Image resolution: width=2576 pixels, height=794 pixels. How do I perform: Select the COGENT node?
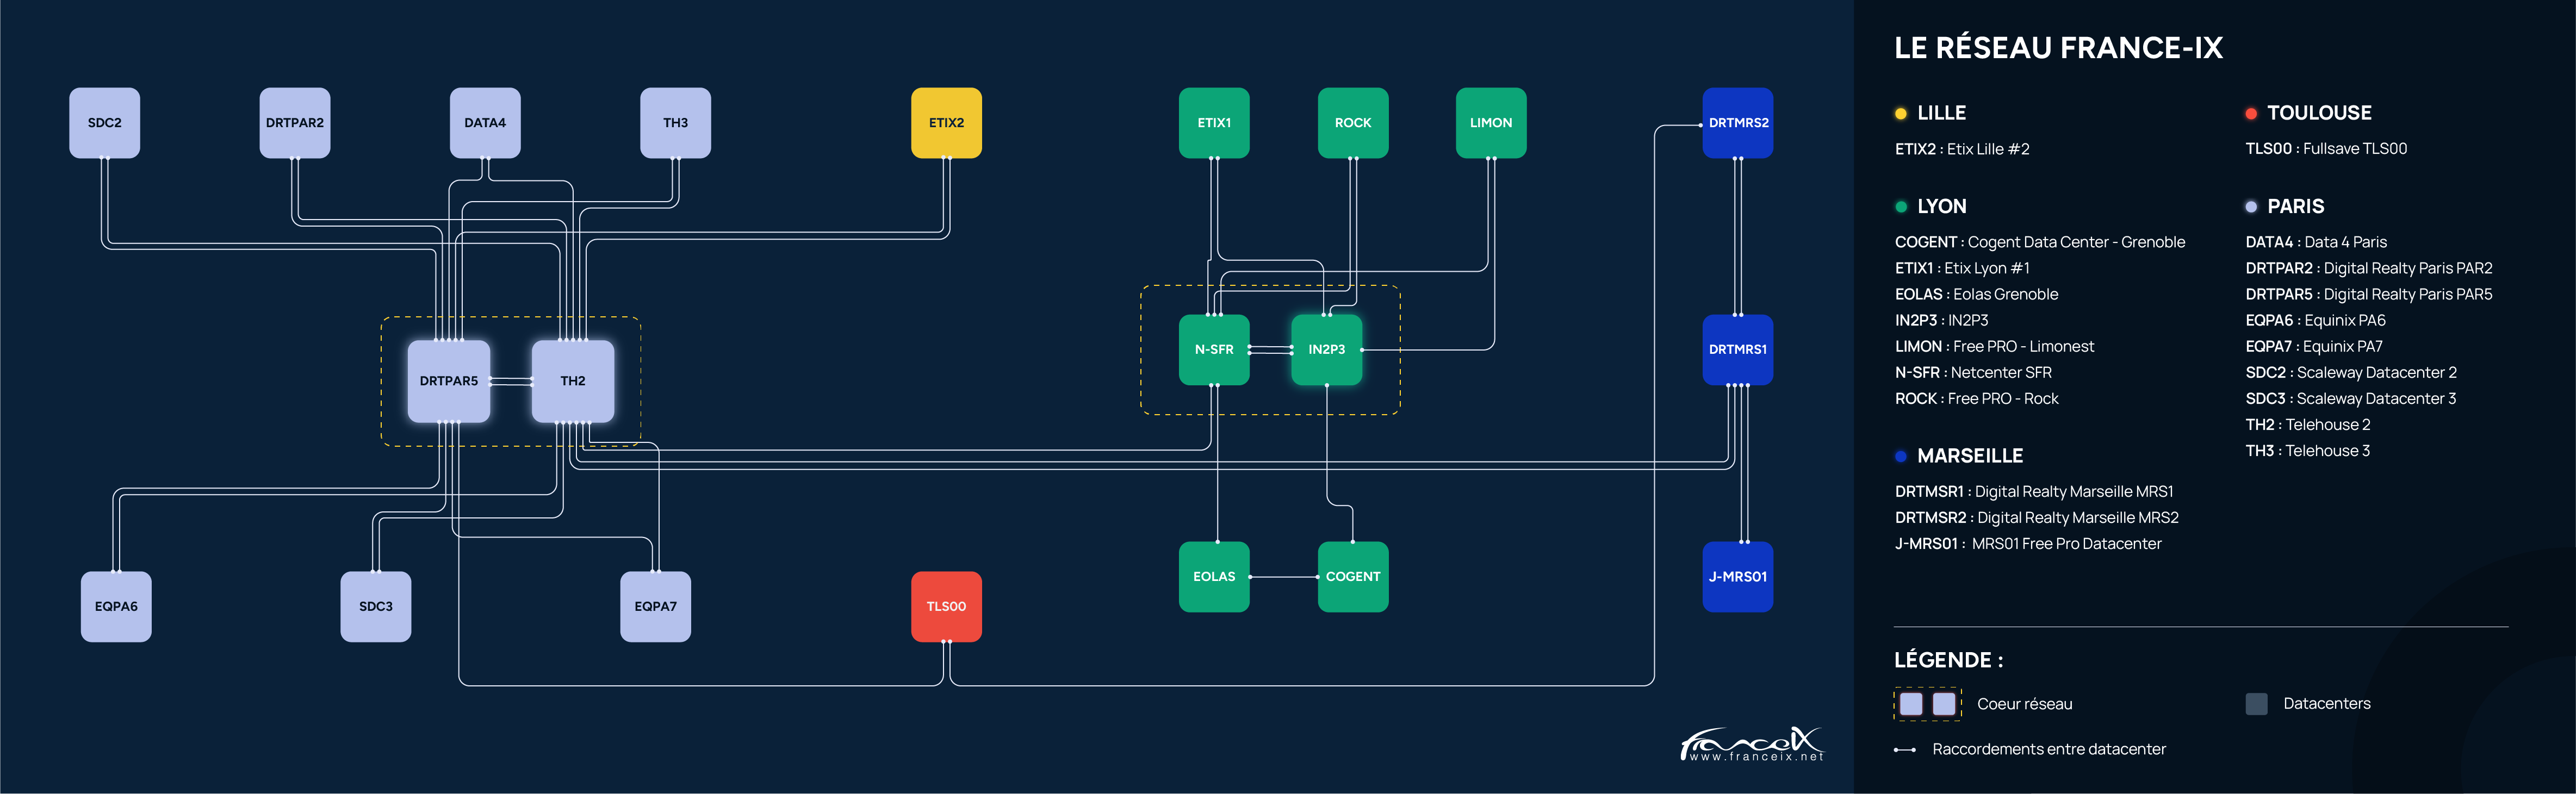[1353, 577]
